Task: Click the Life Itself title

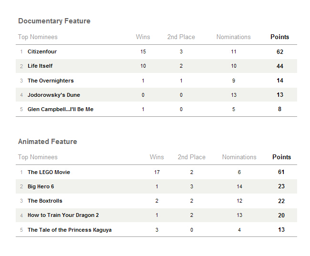Action: 40,66
